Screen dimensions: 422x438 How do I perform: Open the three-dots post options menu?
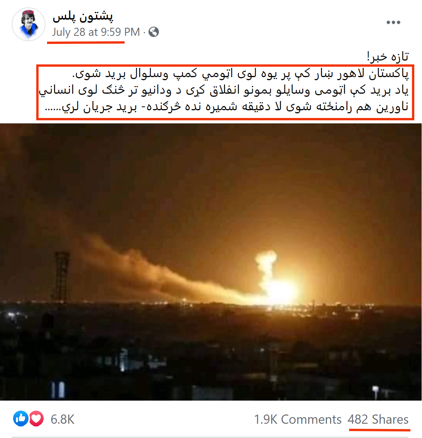[x=393, y=22]
